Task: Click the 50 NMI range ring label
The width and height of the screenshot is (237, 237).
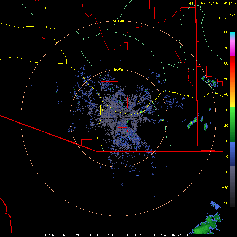Action: click(x=118, y=70)
